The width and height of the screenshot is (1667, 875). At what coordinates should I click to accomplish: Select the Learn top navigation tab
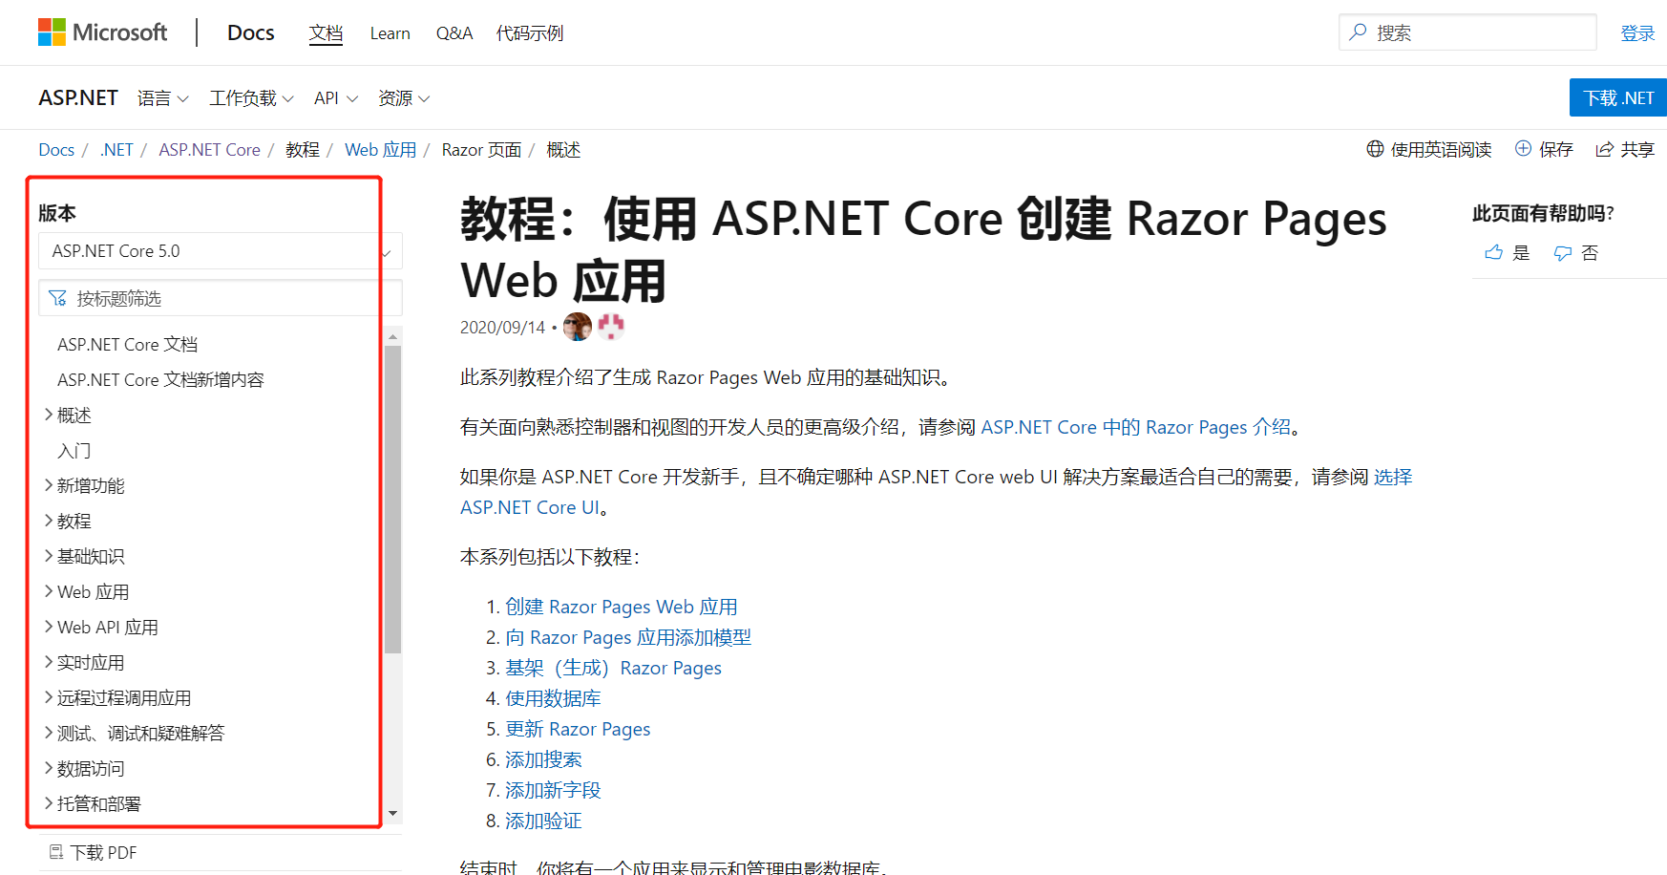390,33
